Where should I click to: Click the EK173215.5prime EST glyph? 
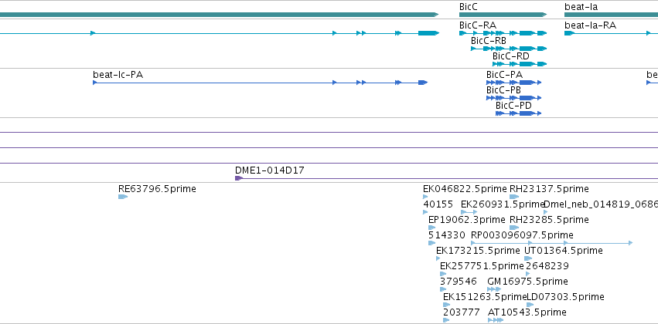[x=438, y=258]
